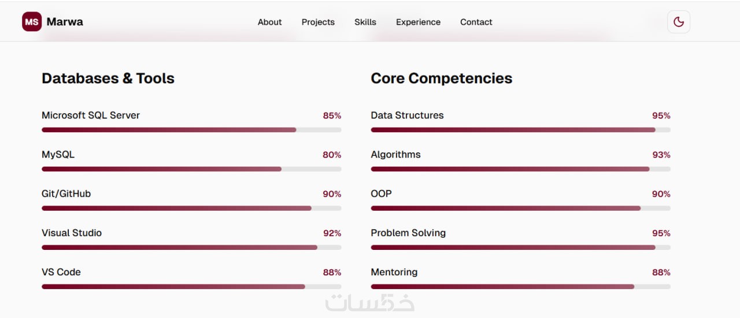Click the VS Code progress bar

191,287
